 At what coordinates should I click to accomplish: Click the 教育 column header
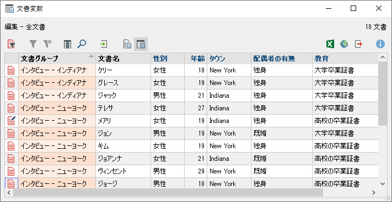pyautogui.click(x=345, y=59)
